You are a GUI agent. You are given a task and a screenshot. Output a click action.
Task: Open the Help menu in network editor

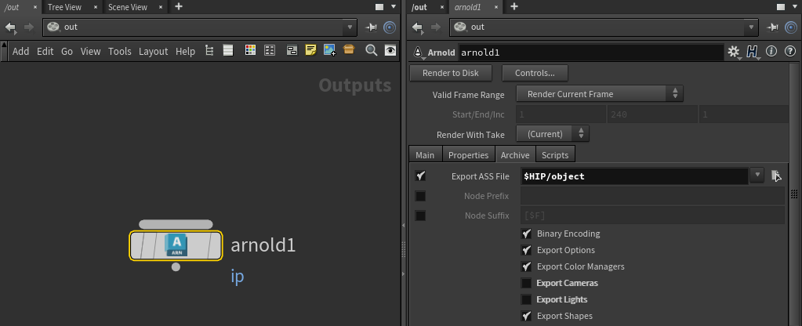point(185,51)
